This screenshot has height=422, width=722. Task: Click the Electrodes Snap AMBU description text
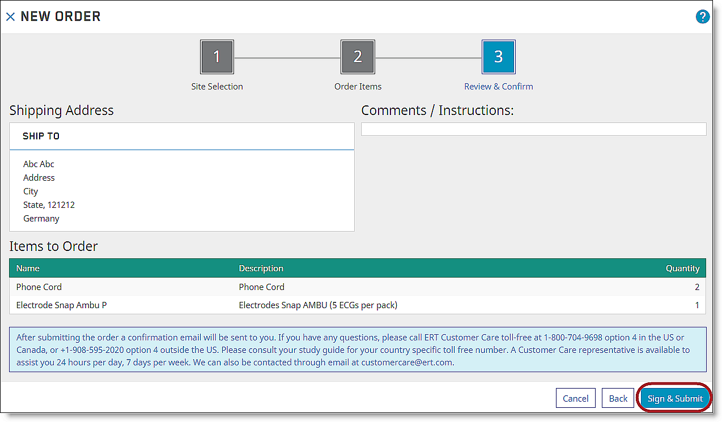(x=317, y=305)
